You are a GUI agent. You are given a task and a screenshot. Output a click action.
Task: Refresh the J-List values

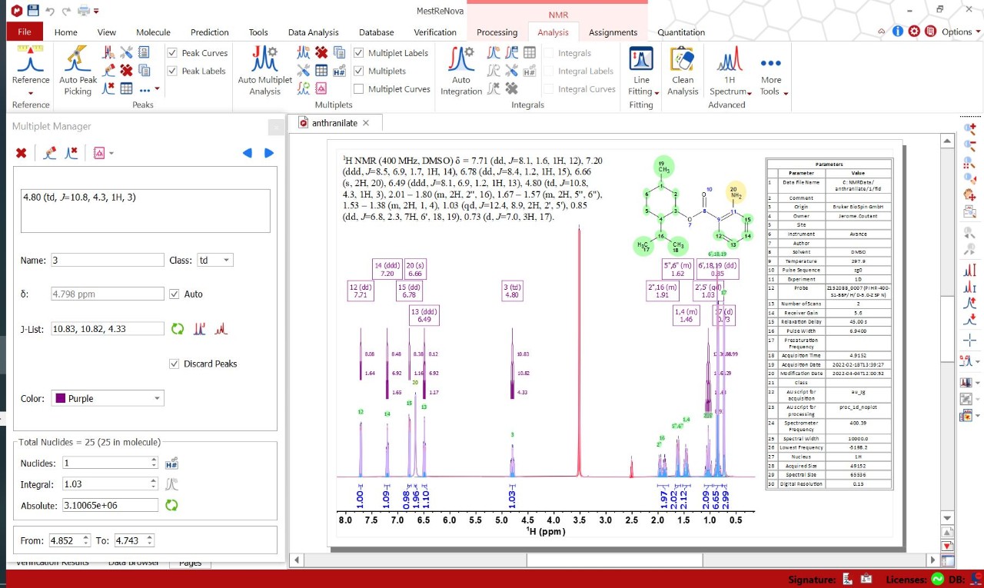(178, 328)
